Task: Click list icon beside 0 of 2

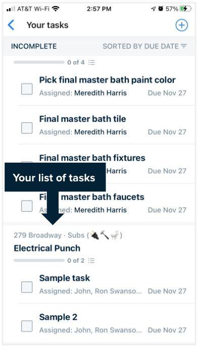Action: pyautogui.click(x=91, y=261)
